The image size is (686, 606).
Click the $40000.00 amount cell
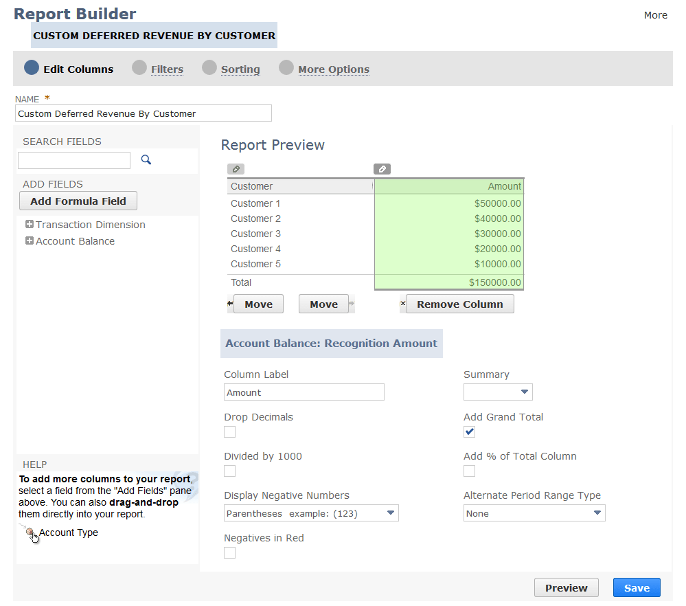[497, 218]
